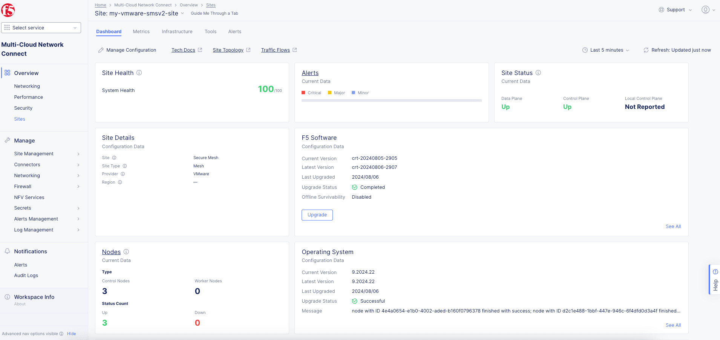
Task: Switch to the Dashboard tab
Action: [x=109, y=32]
